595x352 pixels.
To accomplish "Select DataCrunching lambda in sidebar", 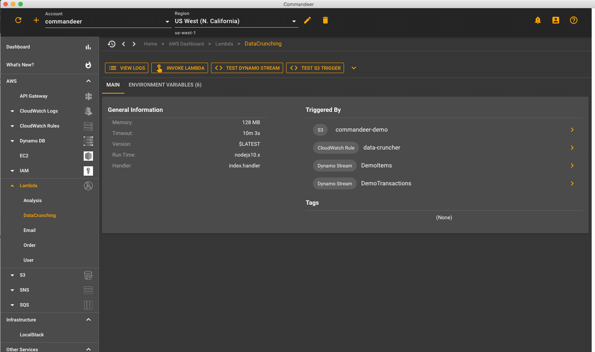I will pos(40,216).
